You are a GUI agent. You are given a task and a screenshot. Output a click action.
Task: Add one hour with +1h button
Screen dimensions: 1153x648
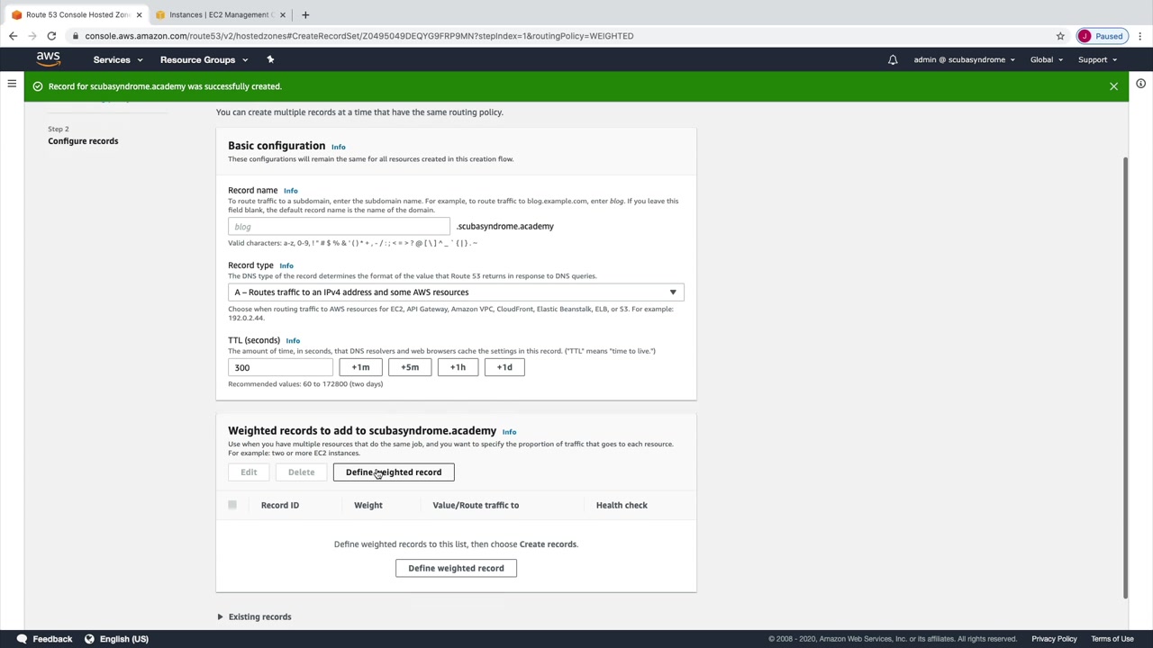(x=458, y=367)
